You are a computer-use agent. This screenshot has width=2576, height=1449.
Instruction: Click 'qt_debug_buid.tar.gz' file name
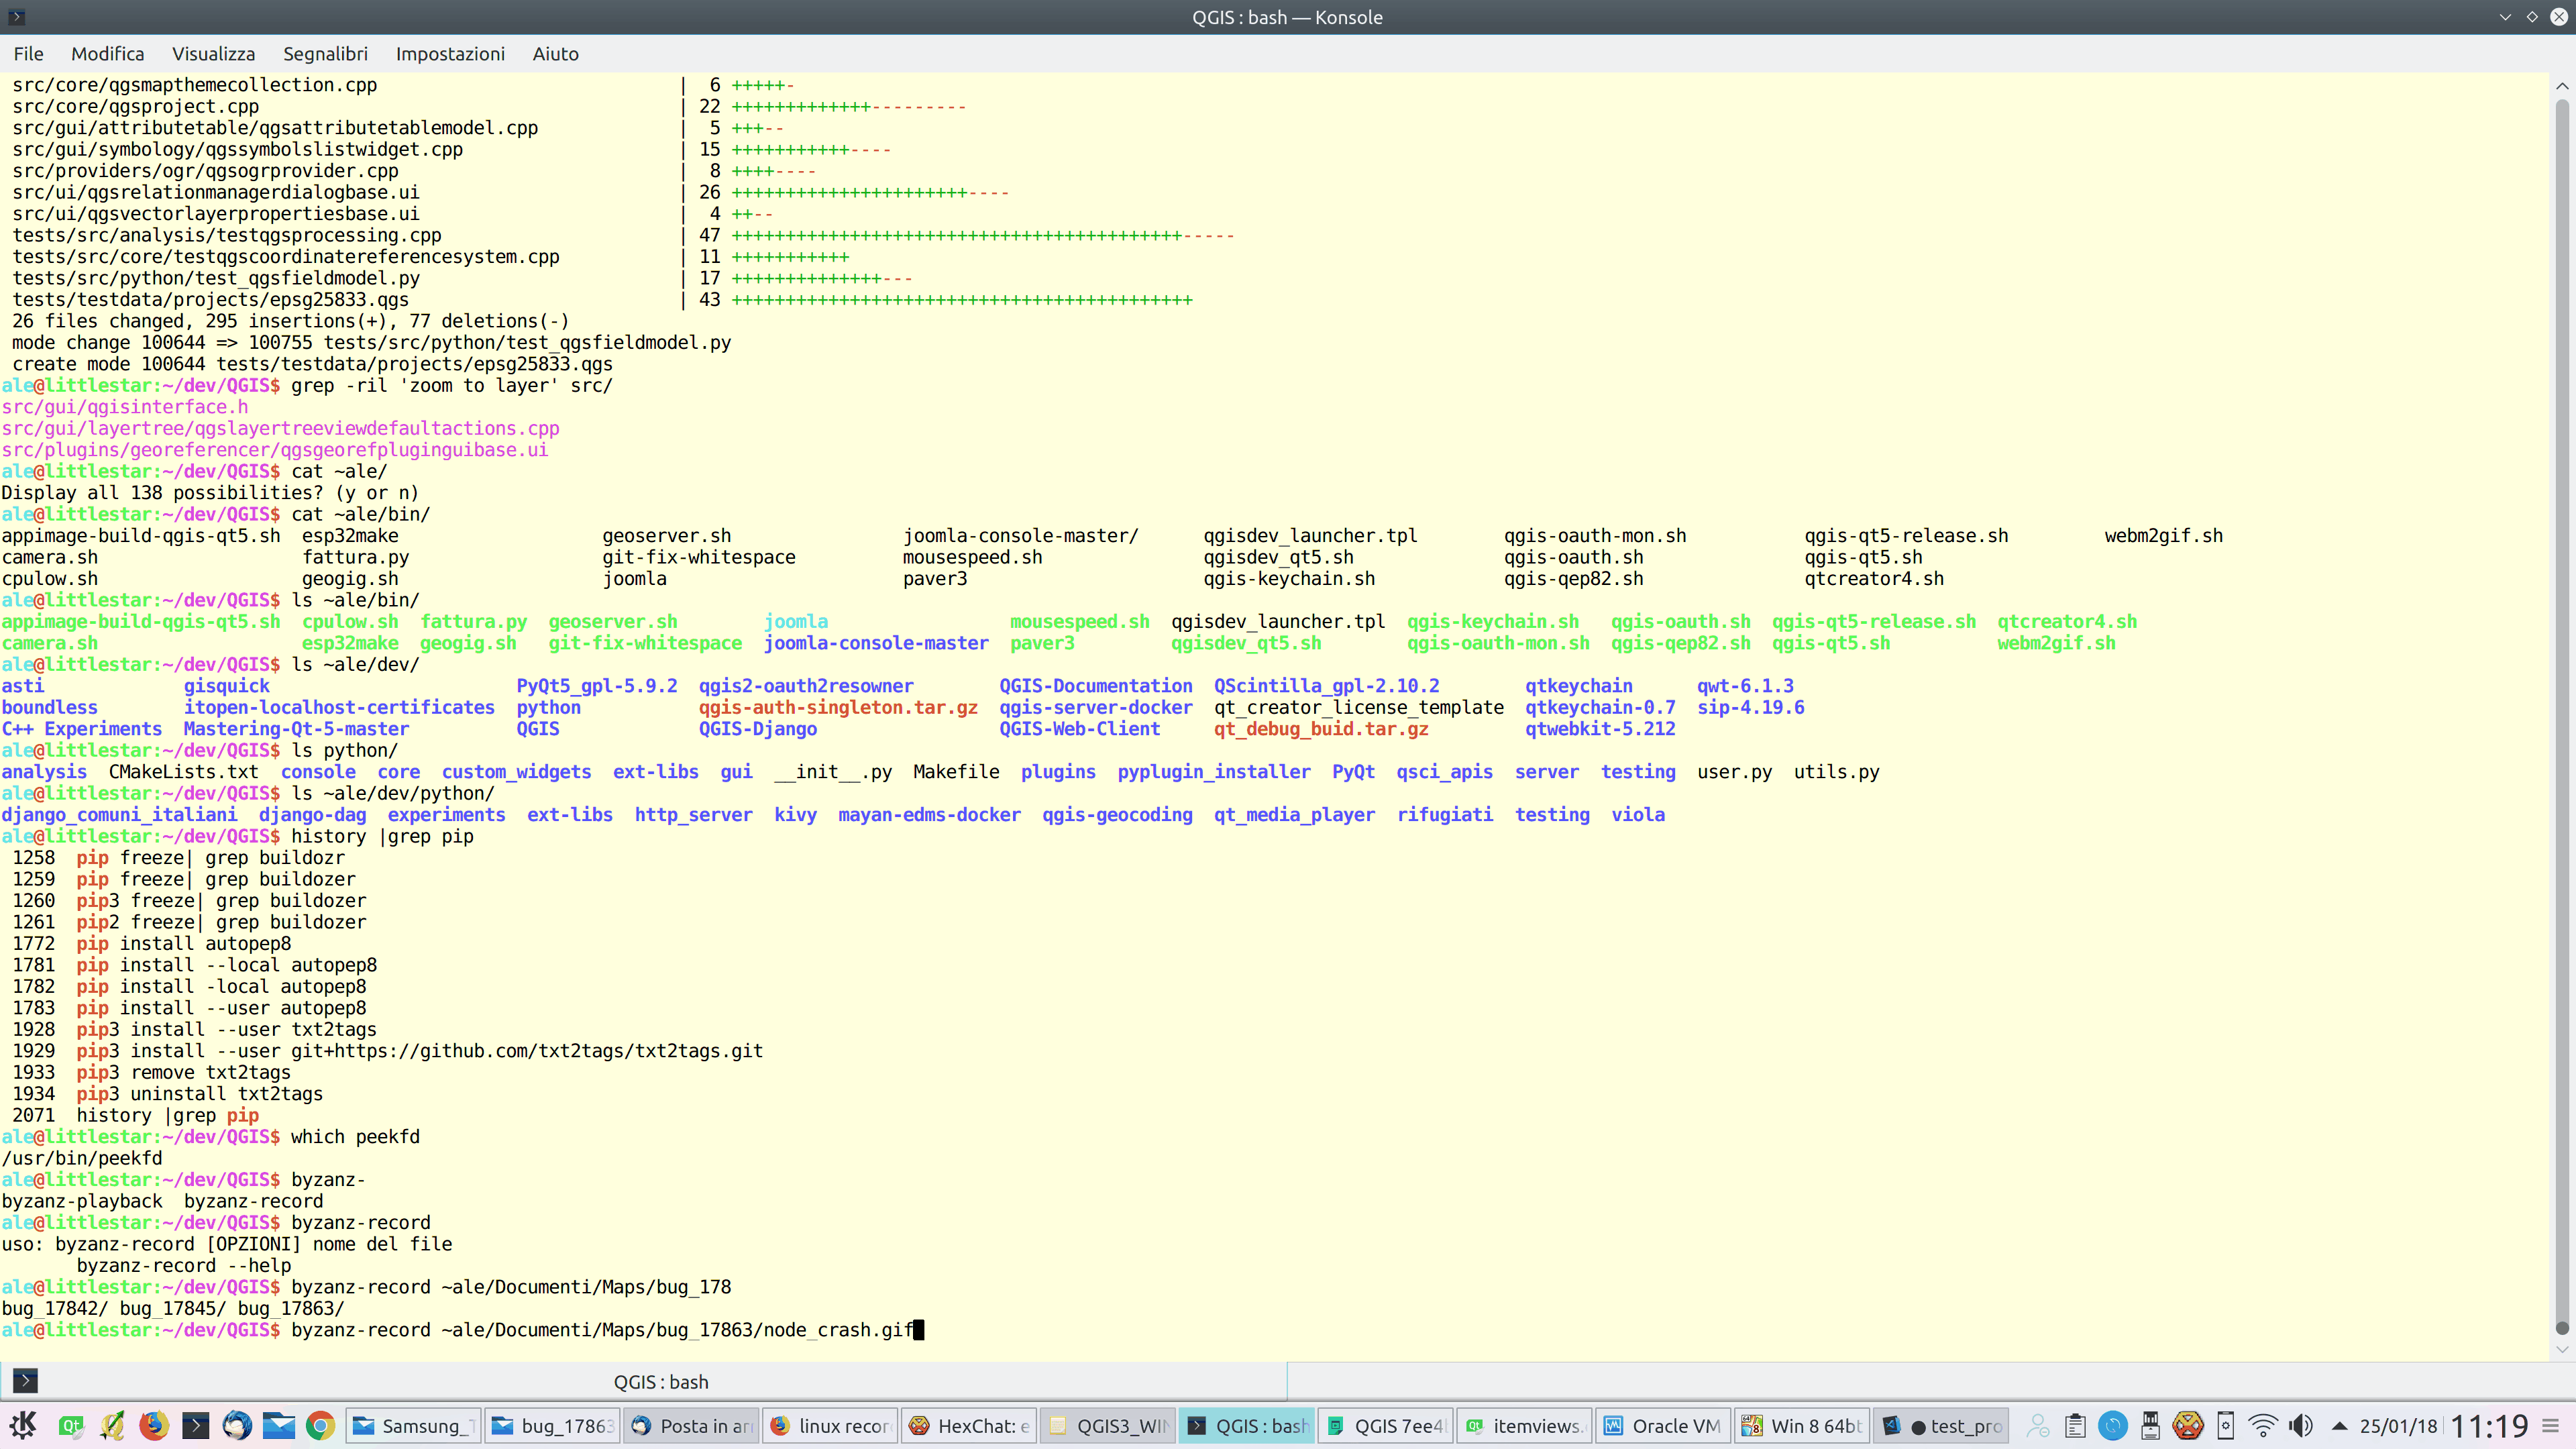1321,729
